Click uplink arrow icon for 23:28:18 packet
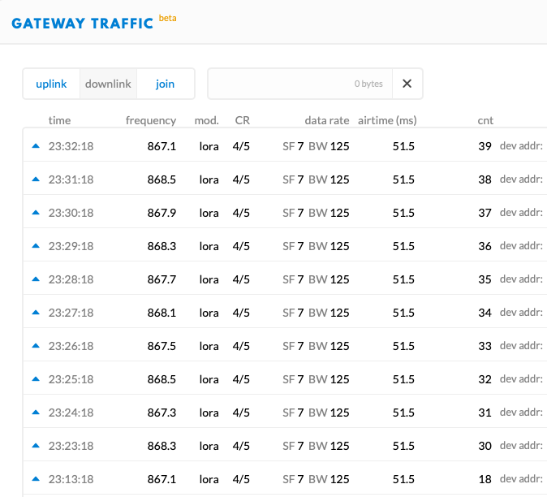Viewport: 547px width, 497px height. click(x=36, y=279)
